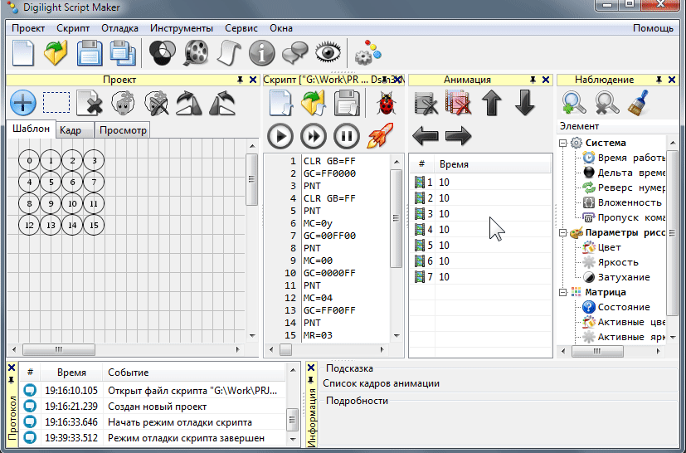Add watch with magnifier plus icon

point(574,103)
